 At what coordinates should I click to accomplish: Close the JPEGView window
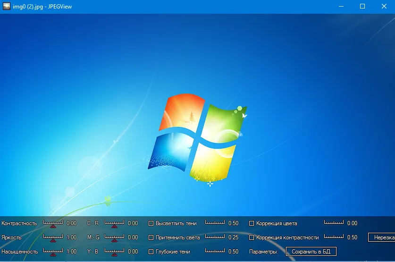tap(384, 6)
